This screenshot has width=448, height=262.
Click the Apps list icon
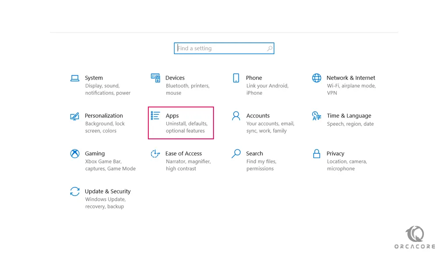coord(155,115)
